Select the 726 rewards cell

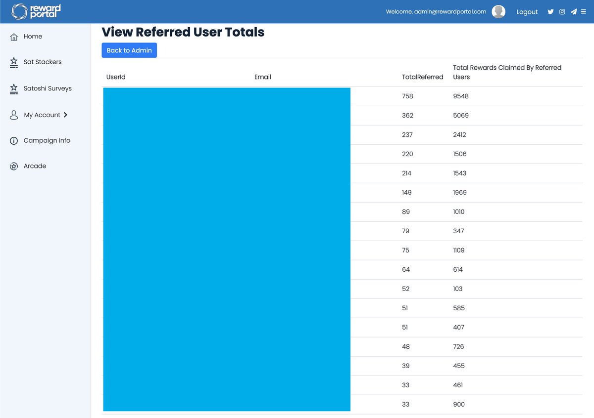coord(459,347)
